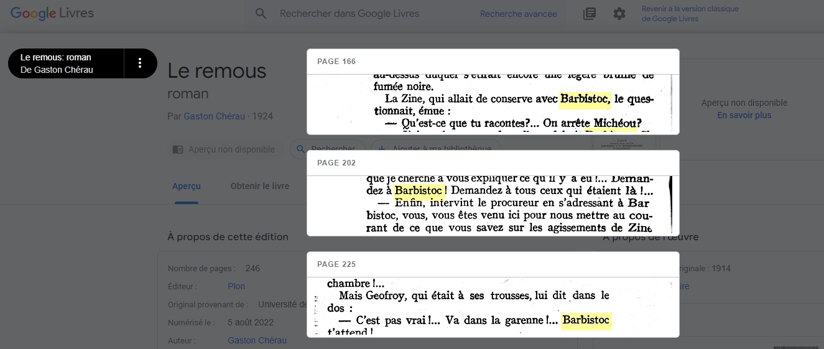Open the 'Plon' publisher link

[236, 287]
